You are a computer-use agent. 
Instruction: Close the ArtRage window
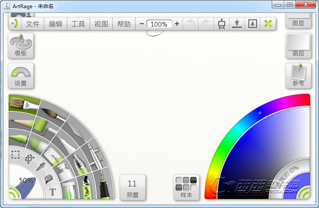[x=306, y=4]
